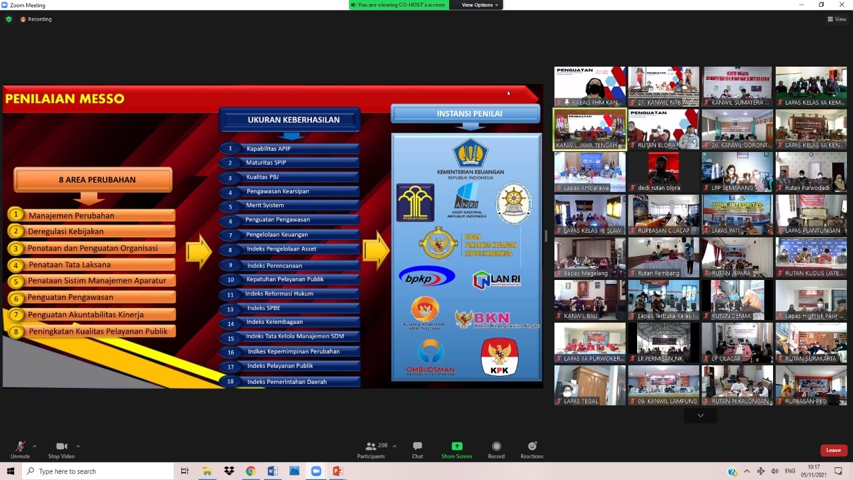The height and width of the screenshot is (480, 853).
Task: Leave the meeting
Action: point(833,450)
